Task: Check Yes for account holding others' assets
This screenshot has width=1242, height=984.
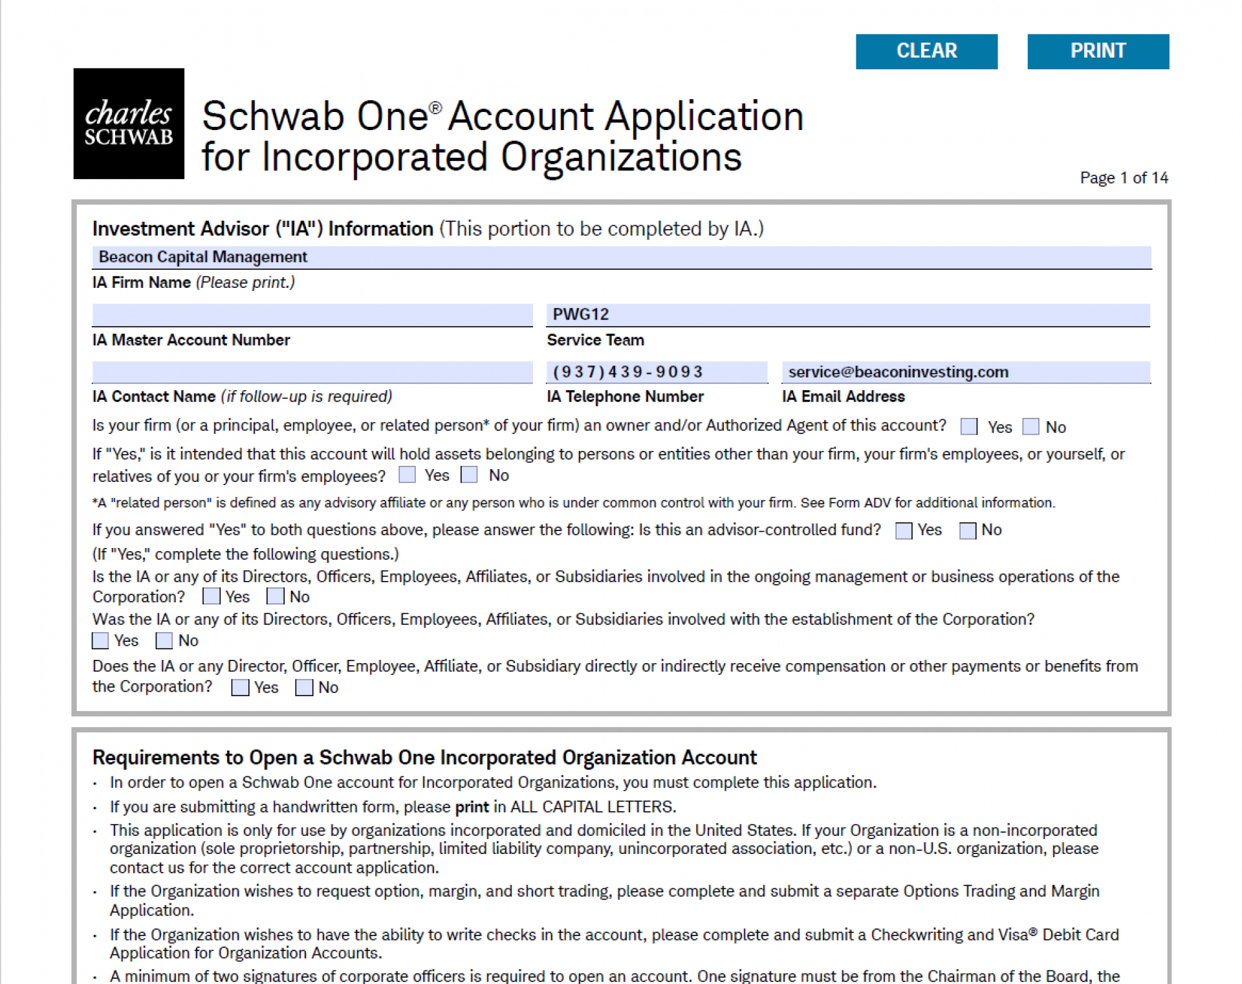Action: (x=407, y=475)
